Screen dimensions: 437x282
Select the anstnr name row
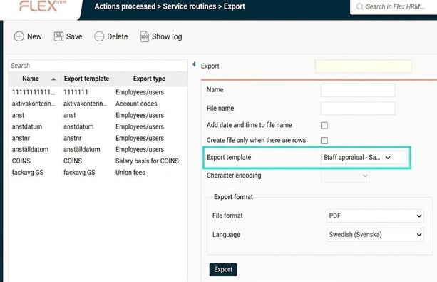click(x=21, y=138)
